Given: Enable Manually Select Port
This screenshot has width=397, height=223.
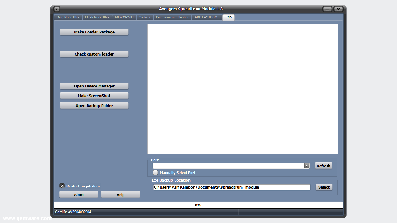Looking at the screenshot, I should [x=155, y=172].
